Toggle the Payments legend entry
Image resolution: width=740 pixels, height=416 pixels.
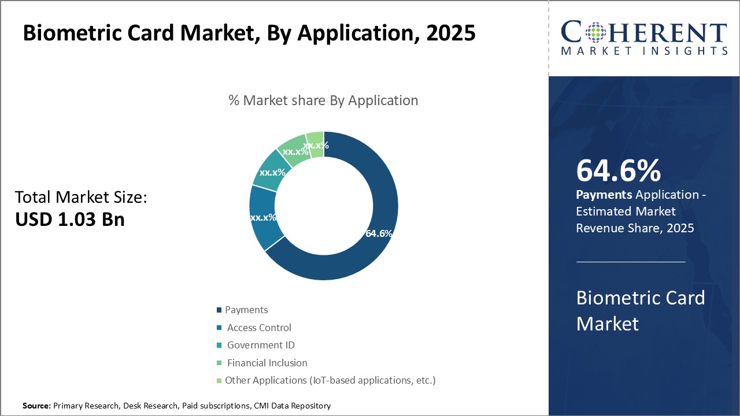[245, 310]
